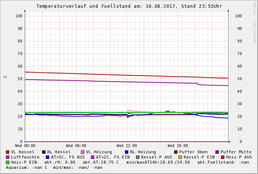Click the dark blue RL Kessel legend swatch
The image size is (258, 174).
point(44,152)
